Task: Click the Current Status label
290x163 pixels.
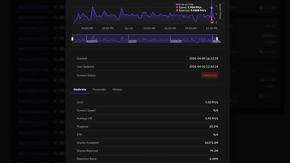Action: [x=86, y=75]
